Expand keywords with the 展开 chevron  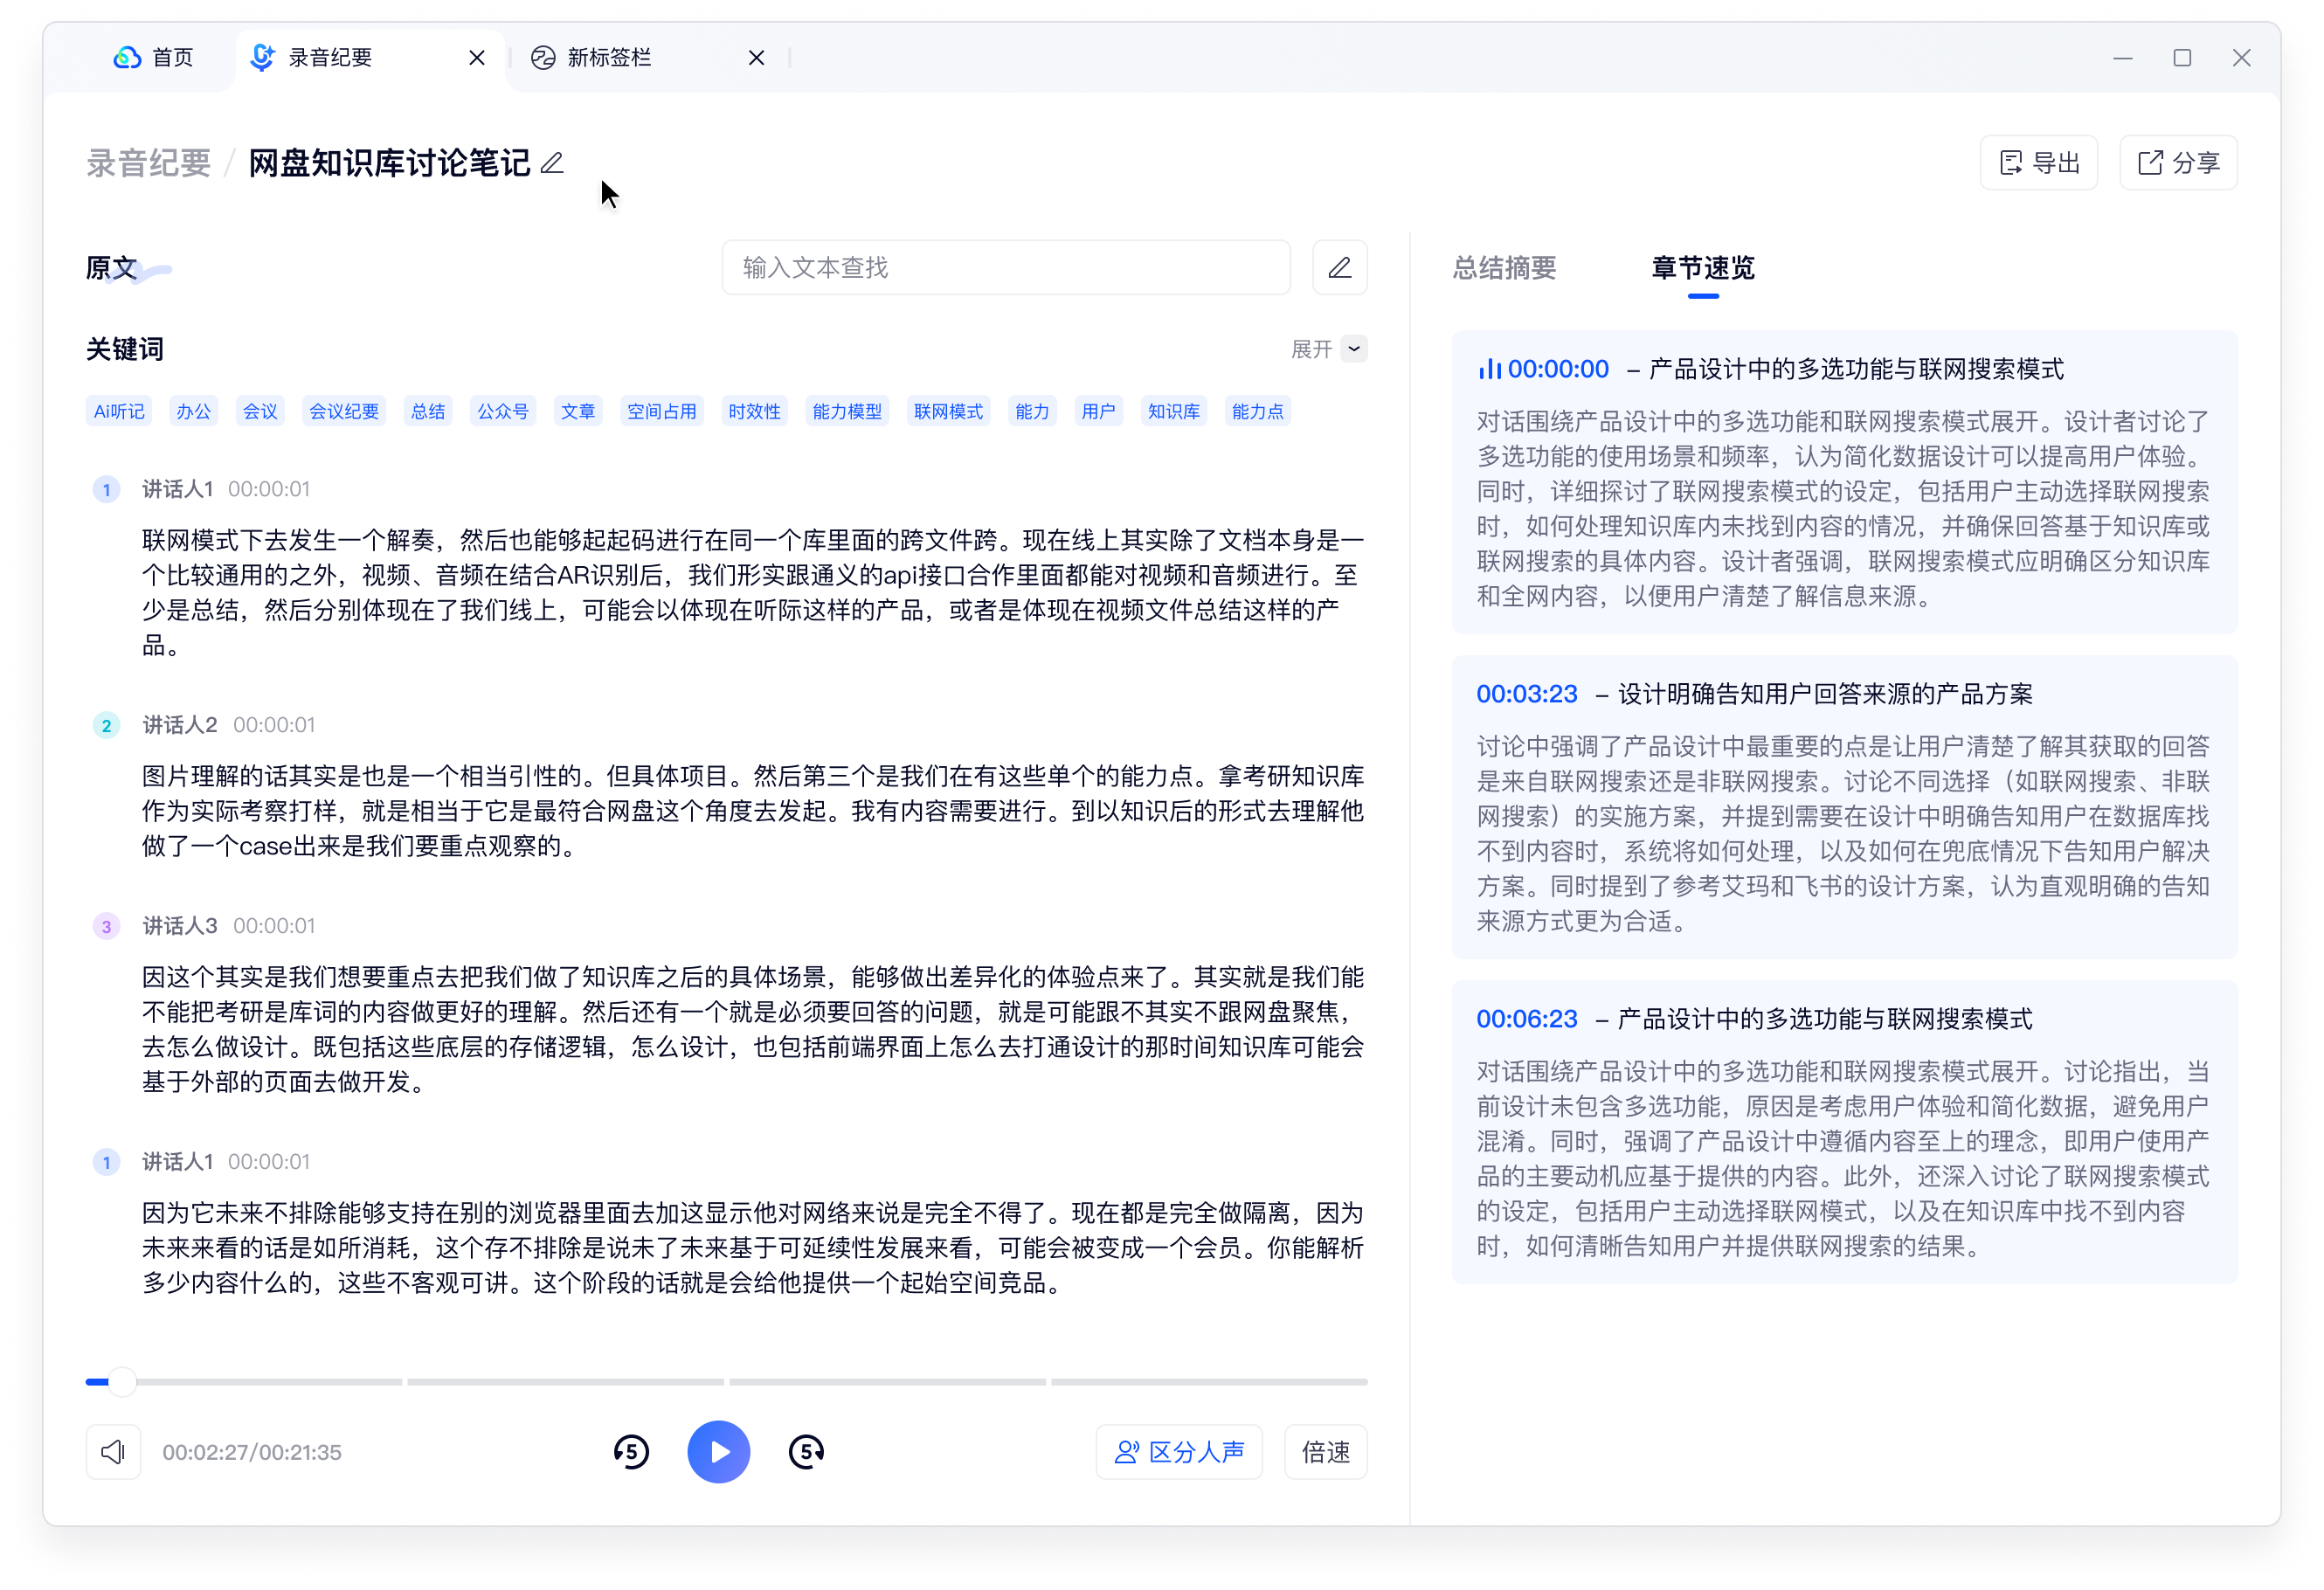pyautogui.click(x=1354, y=349)
